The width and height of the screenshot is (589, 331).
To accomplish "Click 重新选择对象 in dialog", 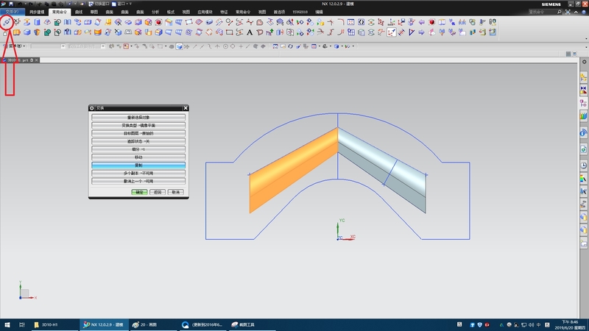I will 138,118.
